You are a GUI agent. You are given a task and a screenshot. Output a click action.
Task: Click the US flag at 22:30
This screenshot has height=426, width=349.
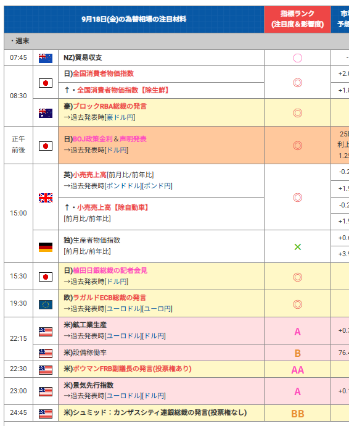pos(46,370)
